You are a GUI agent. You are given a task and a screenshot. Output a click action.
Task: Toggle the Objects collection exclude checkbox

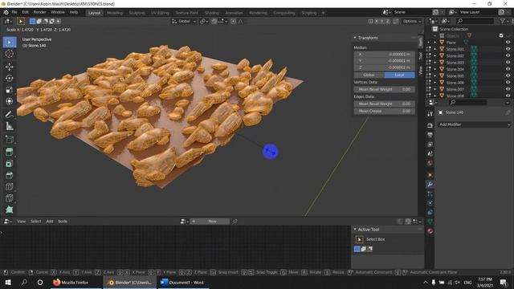pos(501,35)
